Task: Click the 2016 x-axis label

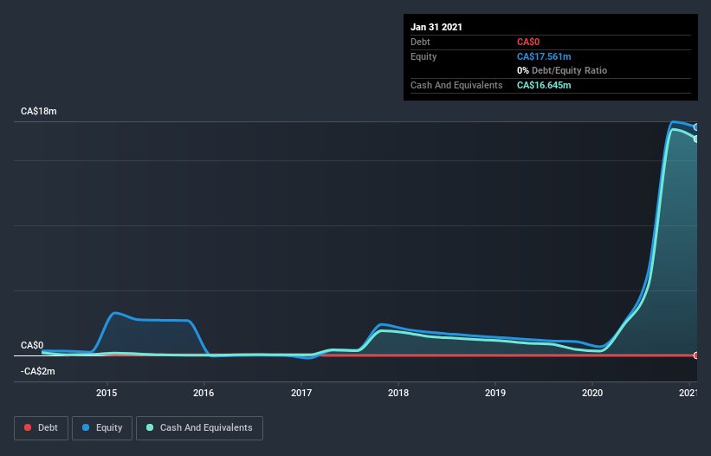Action: tap(204, 393)
